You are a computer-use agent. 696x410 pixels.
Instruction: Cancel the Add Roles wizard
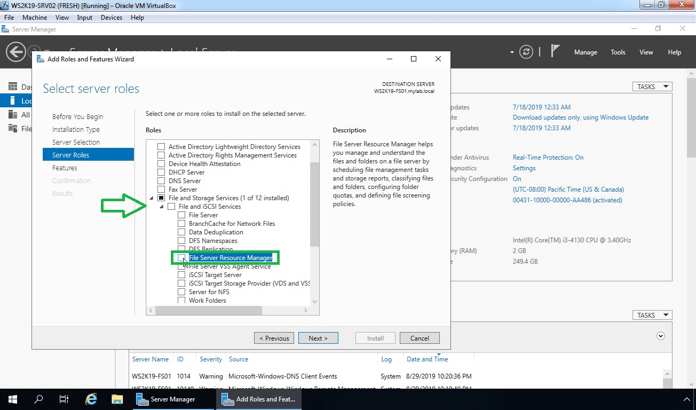point(420,338)
